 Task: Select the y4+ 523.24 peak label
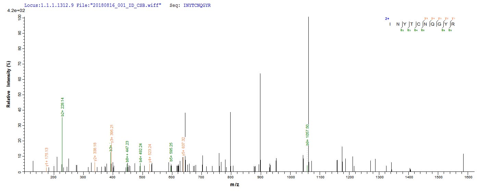[x=150, y=153]
